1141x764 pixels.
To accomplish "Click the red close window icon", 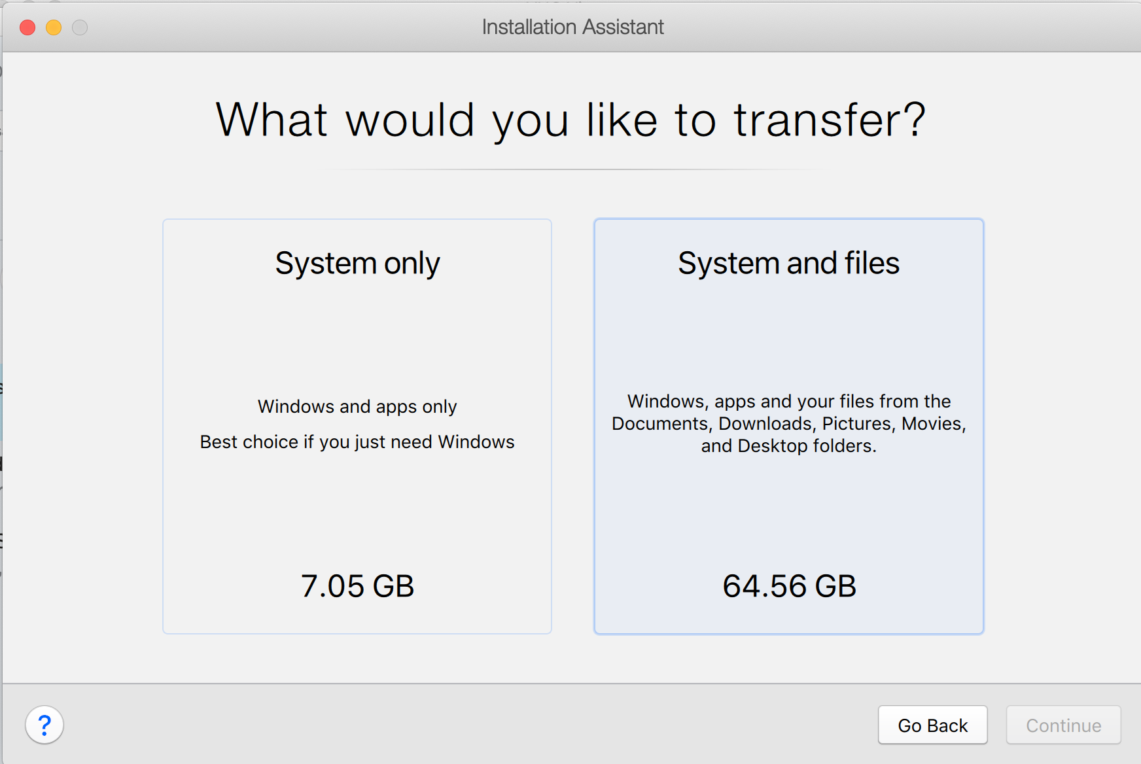I will pos(27,27).
